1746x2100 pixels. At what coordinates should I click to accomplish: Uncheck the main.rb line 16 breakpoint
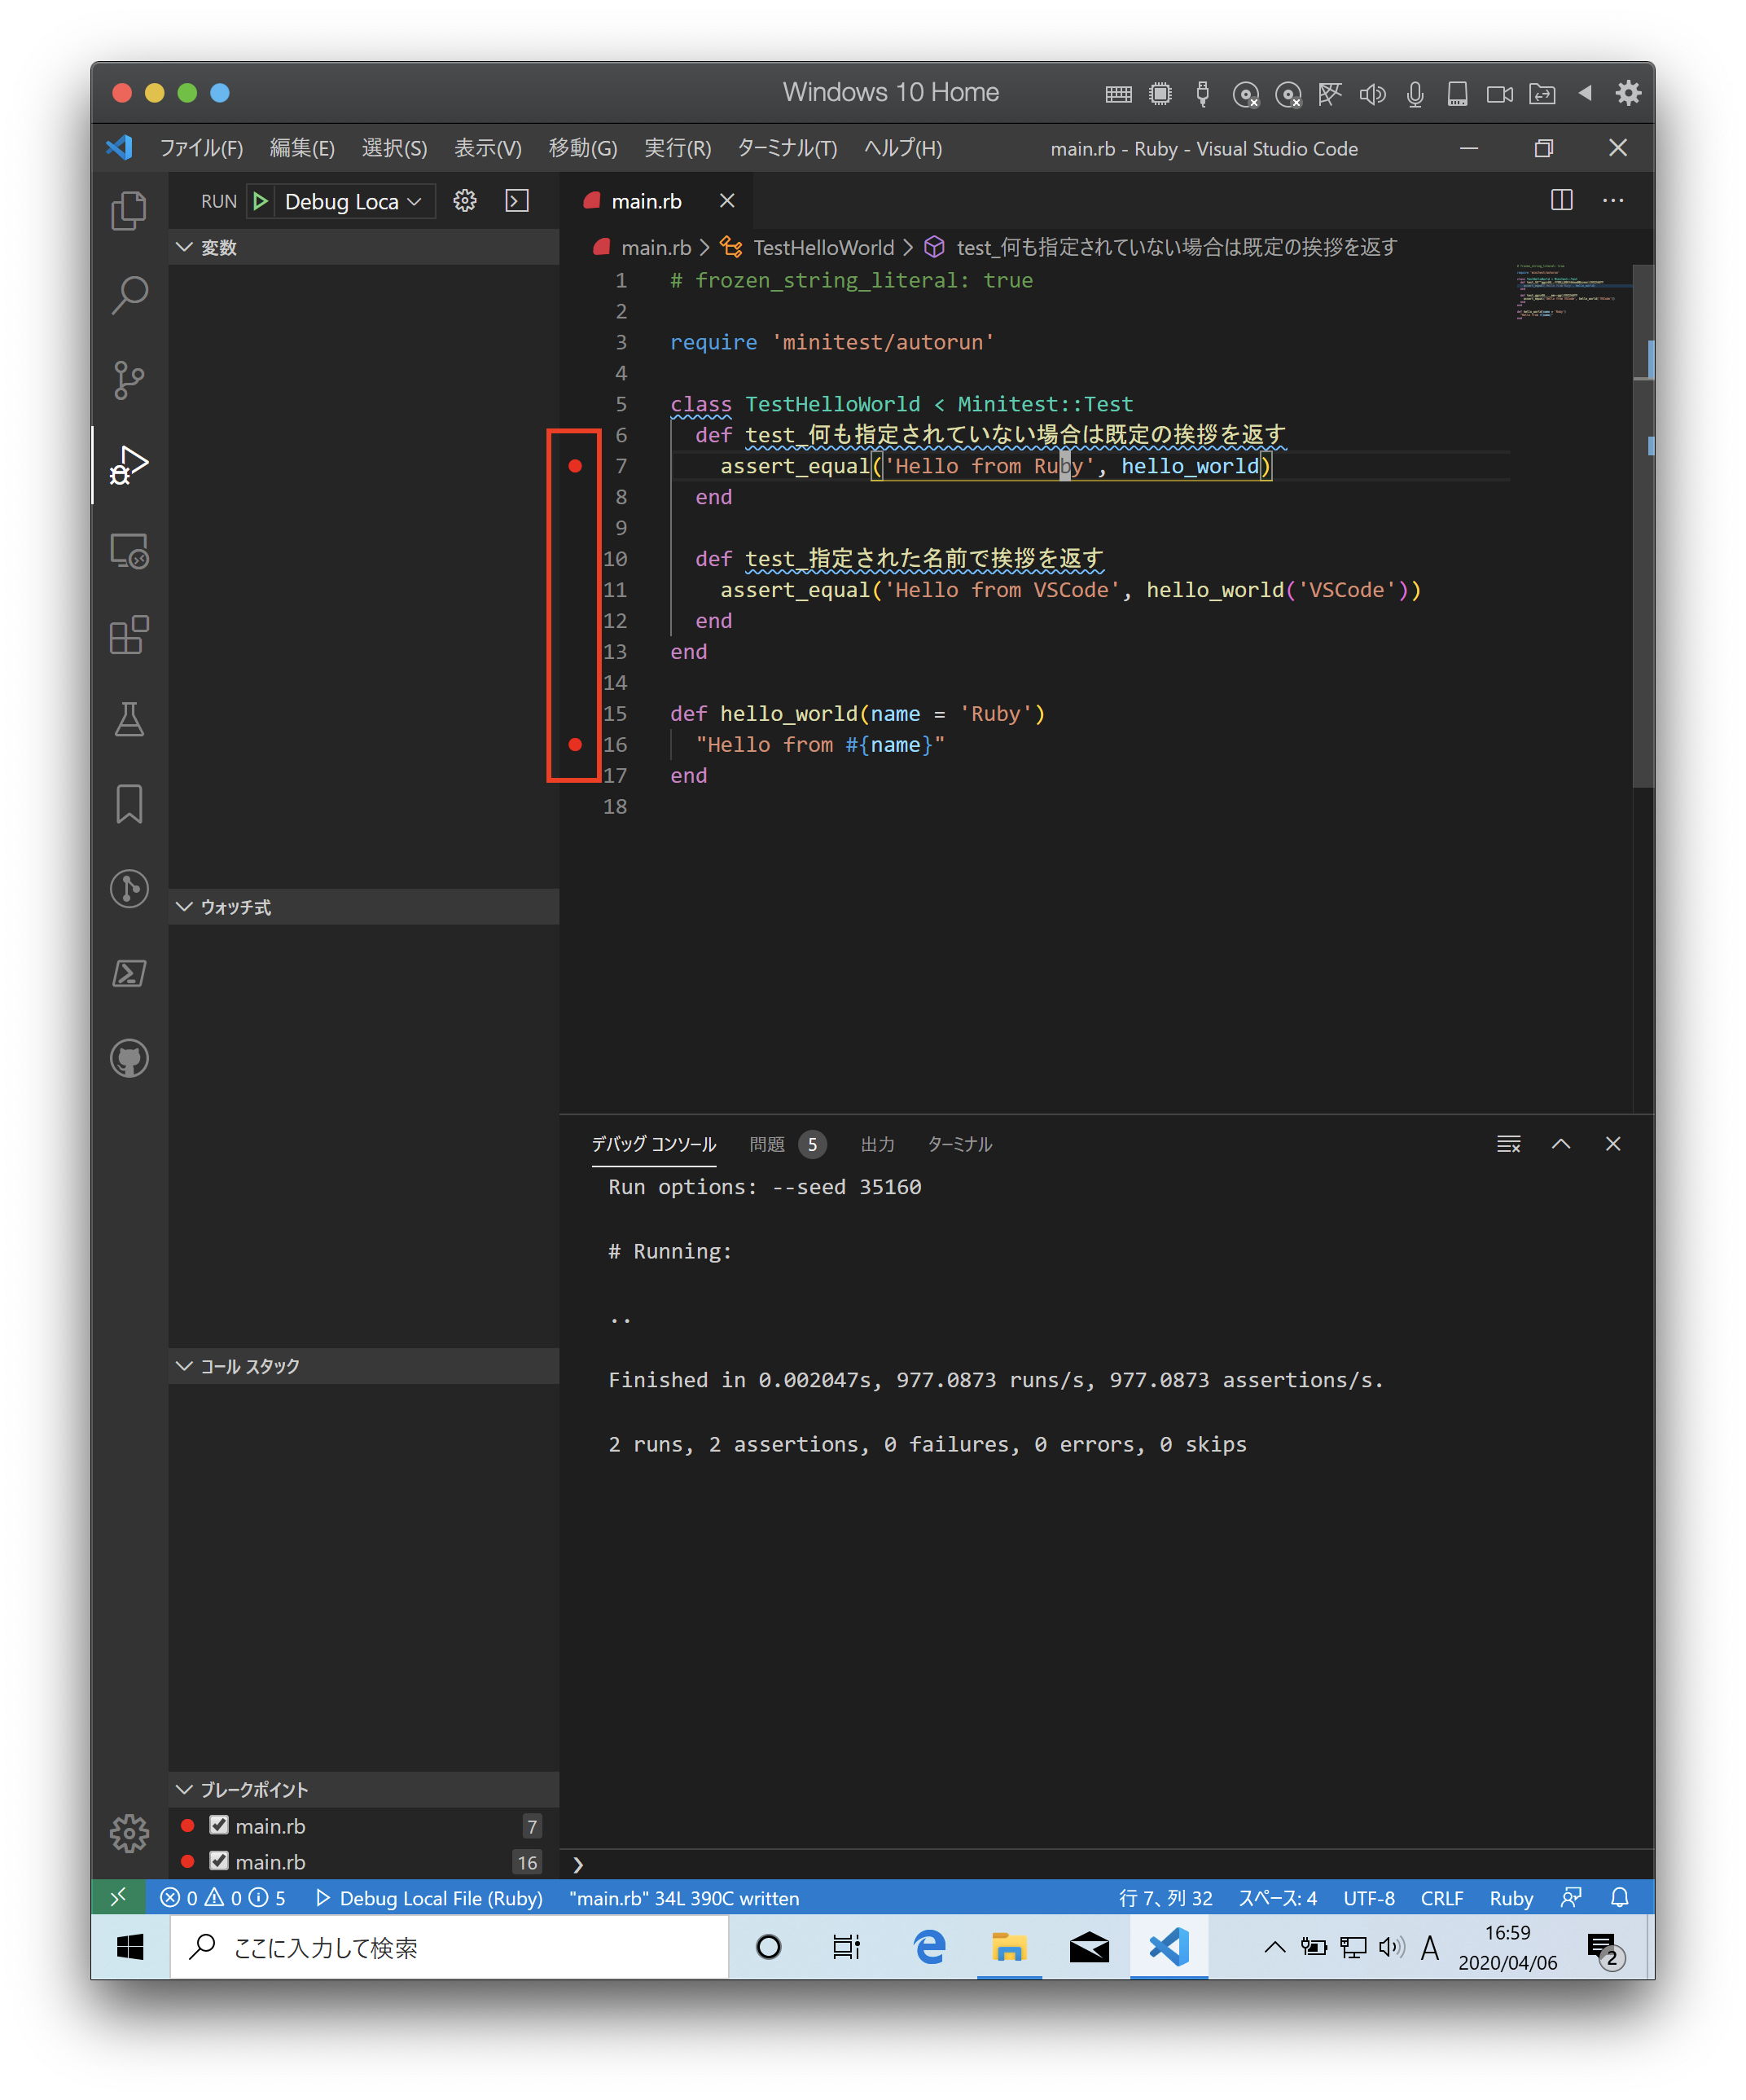click(220, 1861)
